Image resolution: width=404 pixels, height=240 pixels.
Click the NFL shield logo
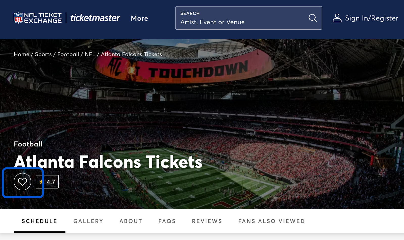[x=18, y=18]
